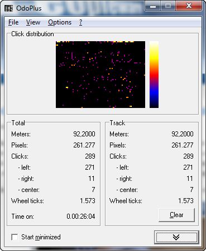Image resolution: width=206 pixels, height=251 pixels.
Task: Open the View menu
Action: [33, 22]
